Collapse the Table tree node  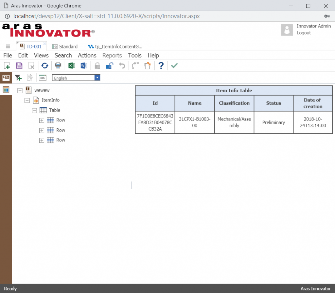[x=34, y=111]
